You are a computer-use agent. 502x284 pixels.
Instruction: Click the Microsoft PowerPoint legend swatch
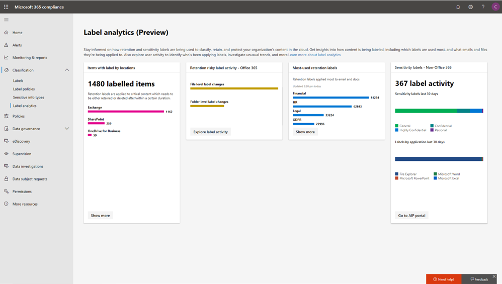pyautogui.click(x=397, y=178)
